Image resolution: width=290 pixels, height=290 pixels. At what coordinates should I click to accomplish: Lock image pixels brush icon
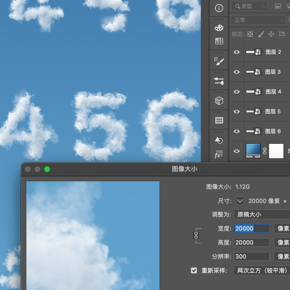(x=261, y=34)
